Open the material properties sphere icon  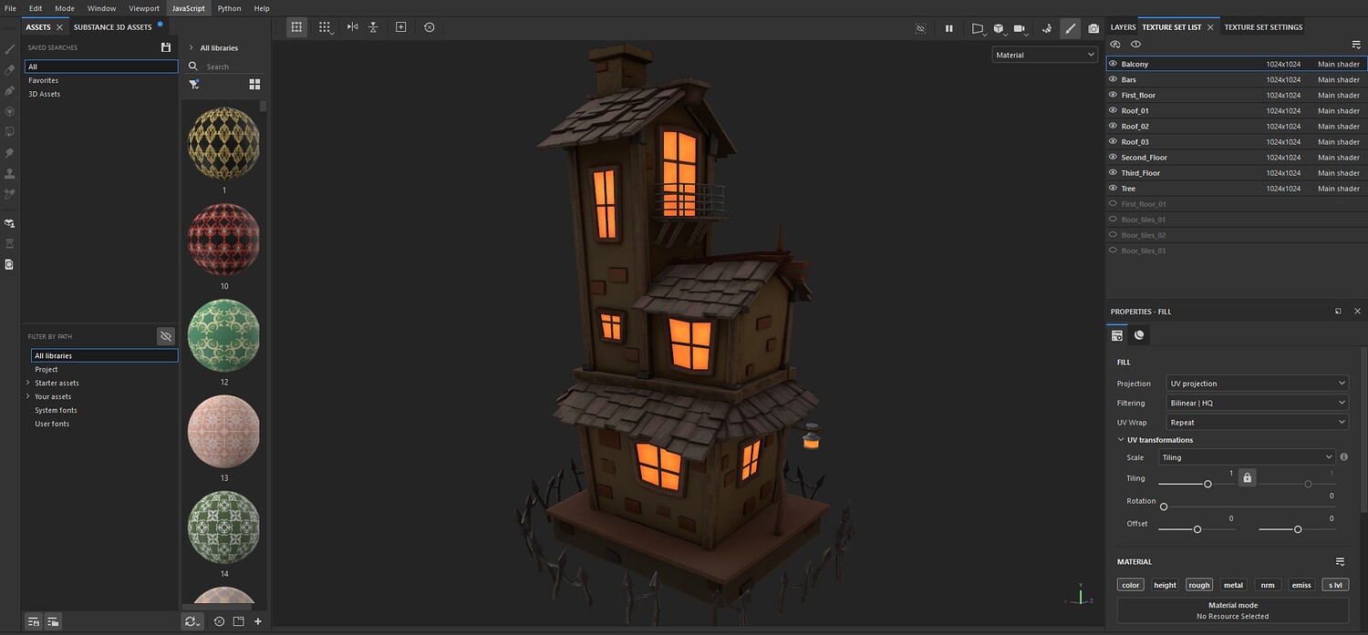coord(1139,335)
